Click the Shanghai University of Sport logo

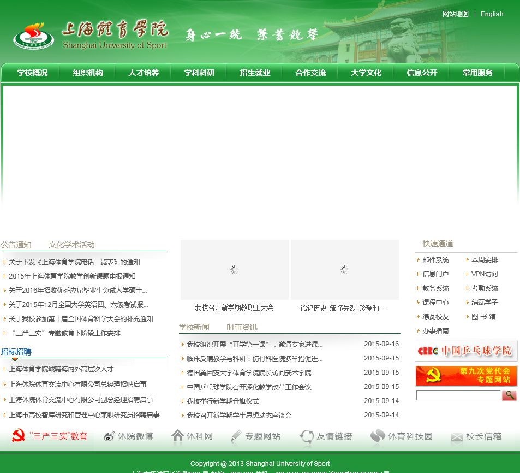(x=90, y=36)
